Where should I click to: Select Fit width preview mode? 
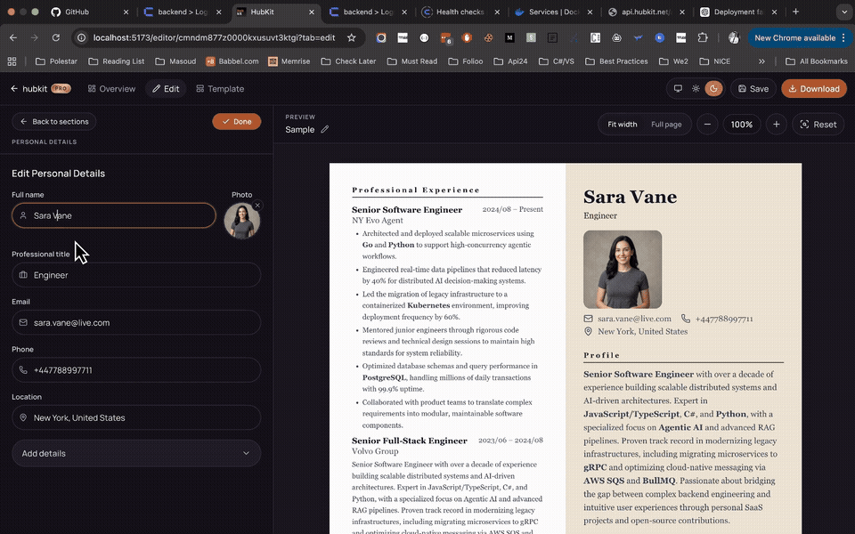point(623,125)
